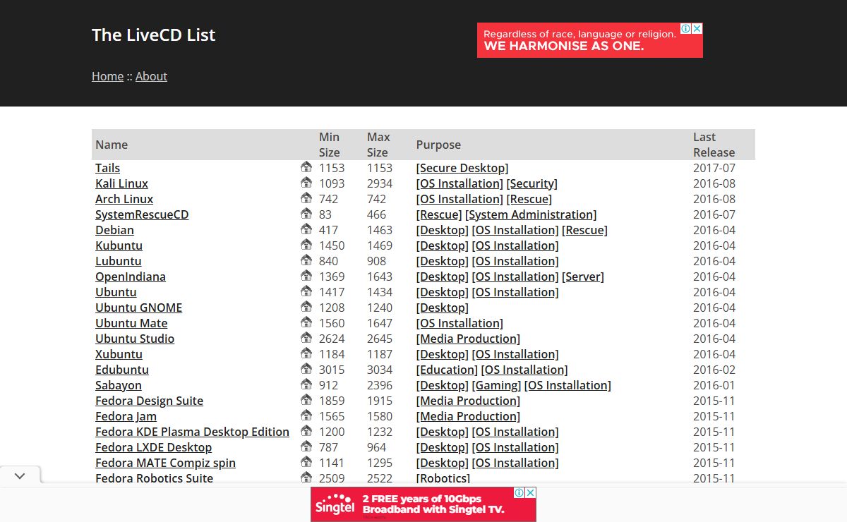Sort by the Name column header
Image resolution: width=847 pixels, height=522 pixels.
pos(112,145)
